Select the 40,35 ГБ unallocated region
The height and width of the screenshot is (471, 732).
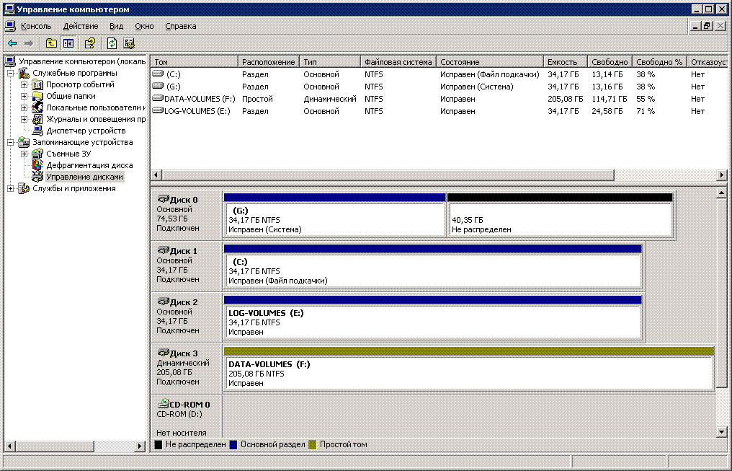pyautogui.click(x=559, y=219)
